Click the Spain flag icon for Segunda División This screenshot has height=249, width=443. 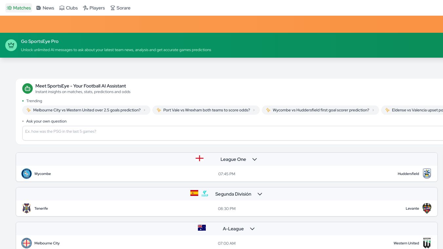(194, 193)
